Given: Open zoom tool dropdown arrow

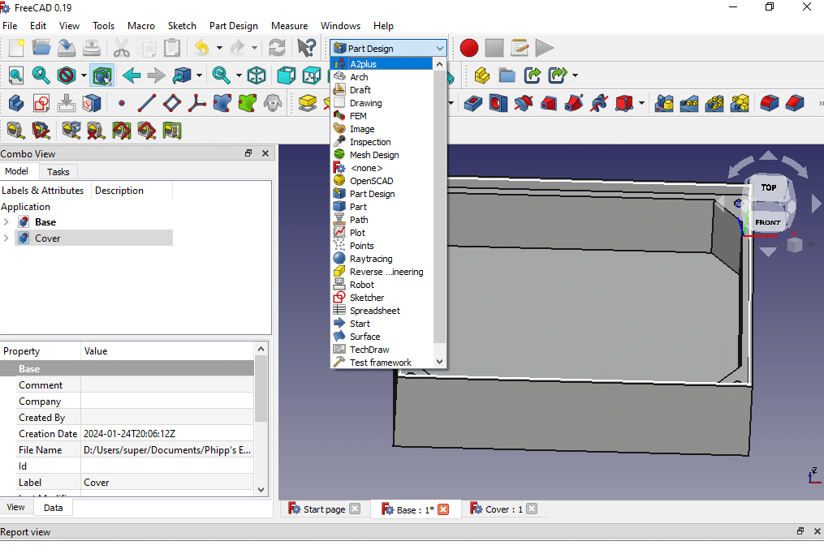Looking at the screenshot, I should tap(239, 75).
